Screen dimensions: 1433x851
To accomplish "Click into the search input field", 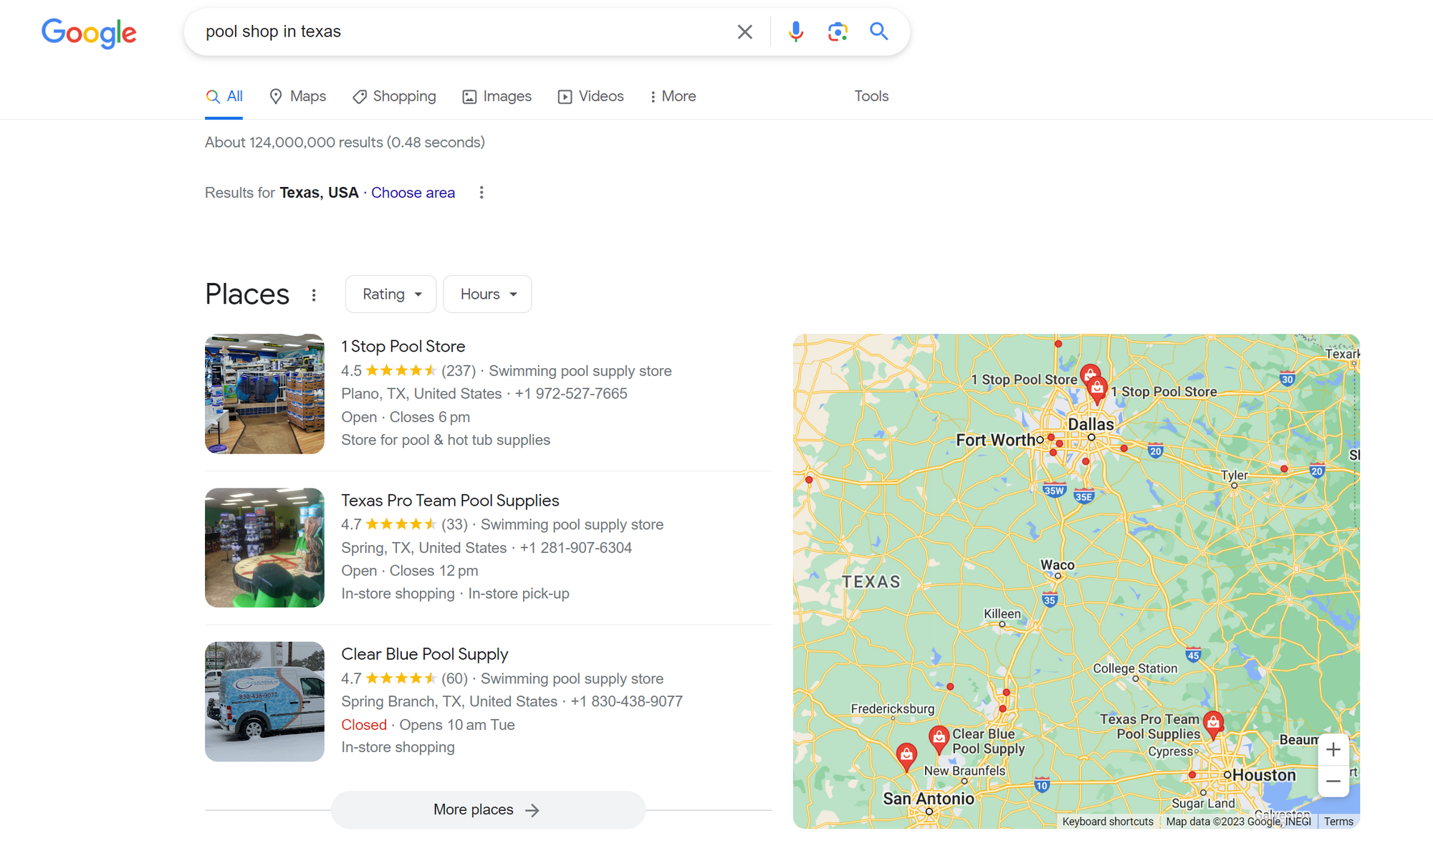I will (459, 32).
